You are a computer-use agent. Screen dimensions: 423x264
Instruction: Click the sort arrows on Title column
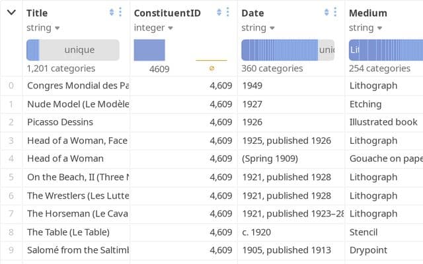[112, 12]
